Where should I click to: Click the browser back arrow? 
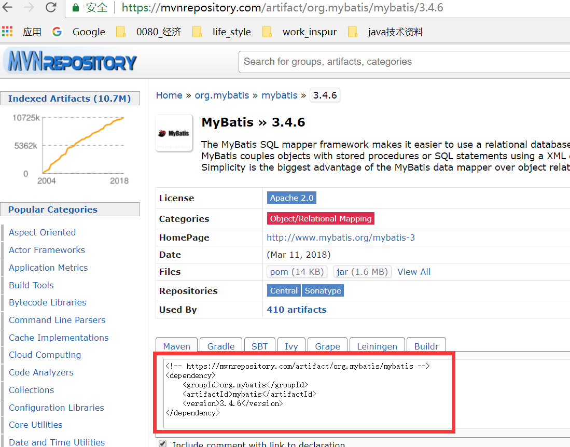pyautogui.click(x=7, y=7)
